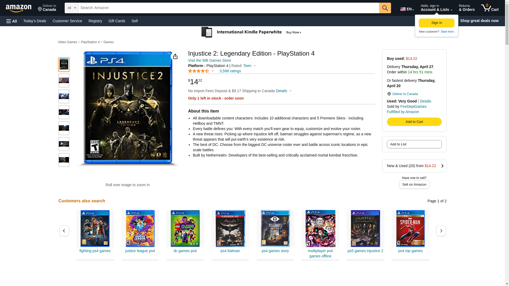Open the shopping cart
Viewport: 509px width, 286px height.
tap(490, 8)
